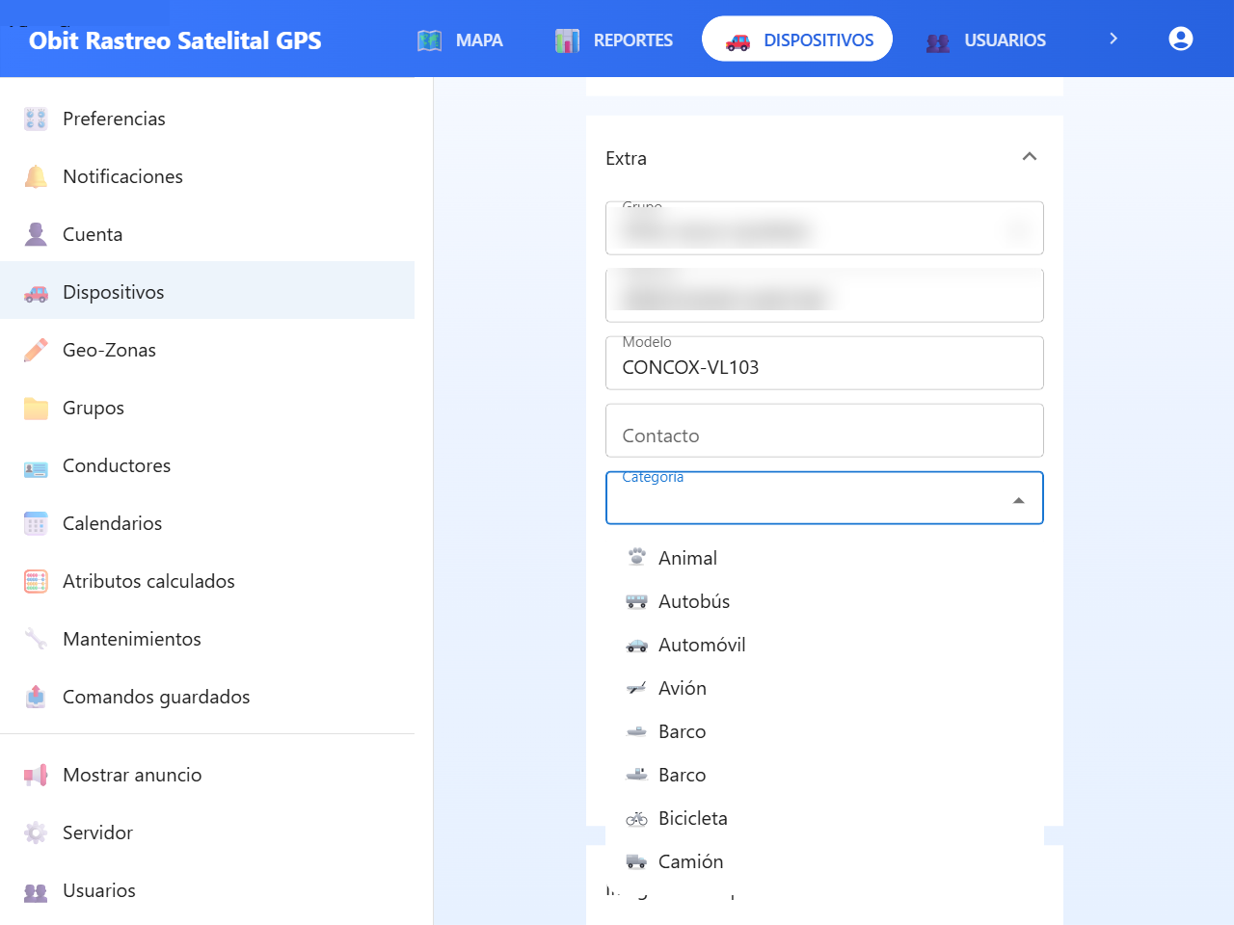Click the bicycle icon next to Bicicleta

pyautogui.click(x=636, y=819)
